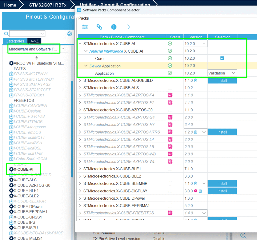Expand the STMicroelectronics.X-CUBE-ALS pack row
257x240 pixels.
(x=80, y=88)
